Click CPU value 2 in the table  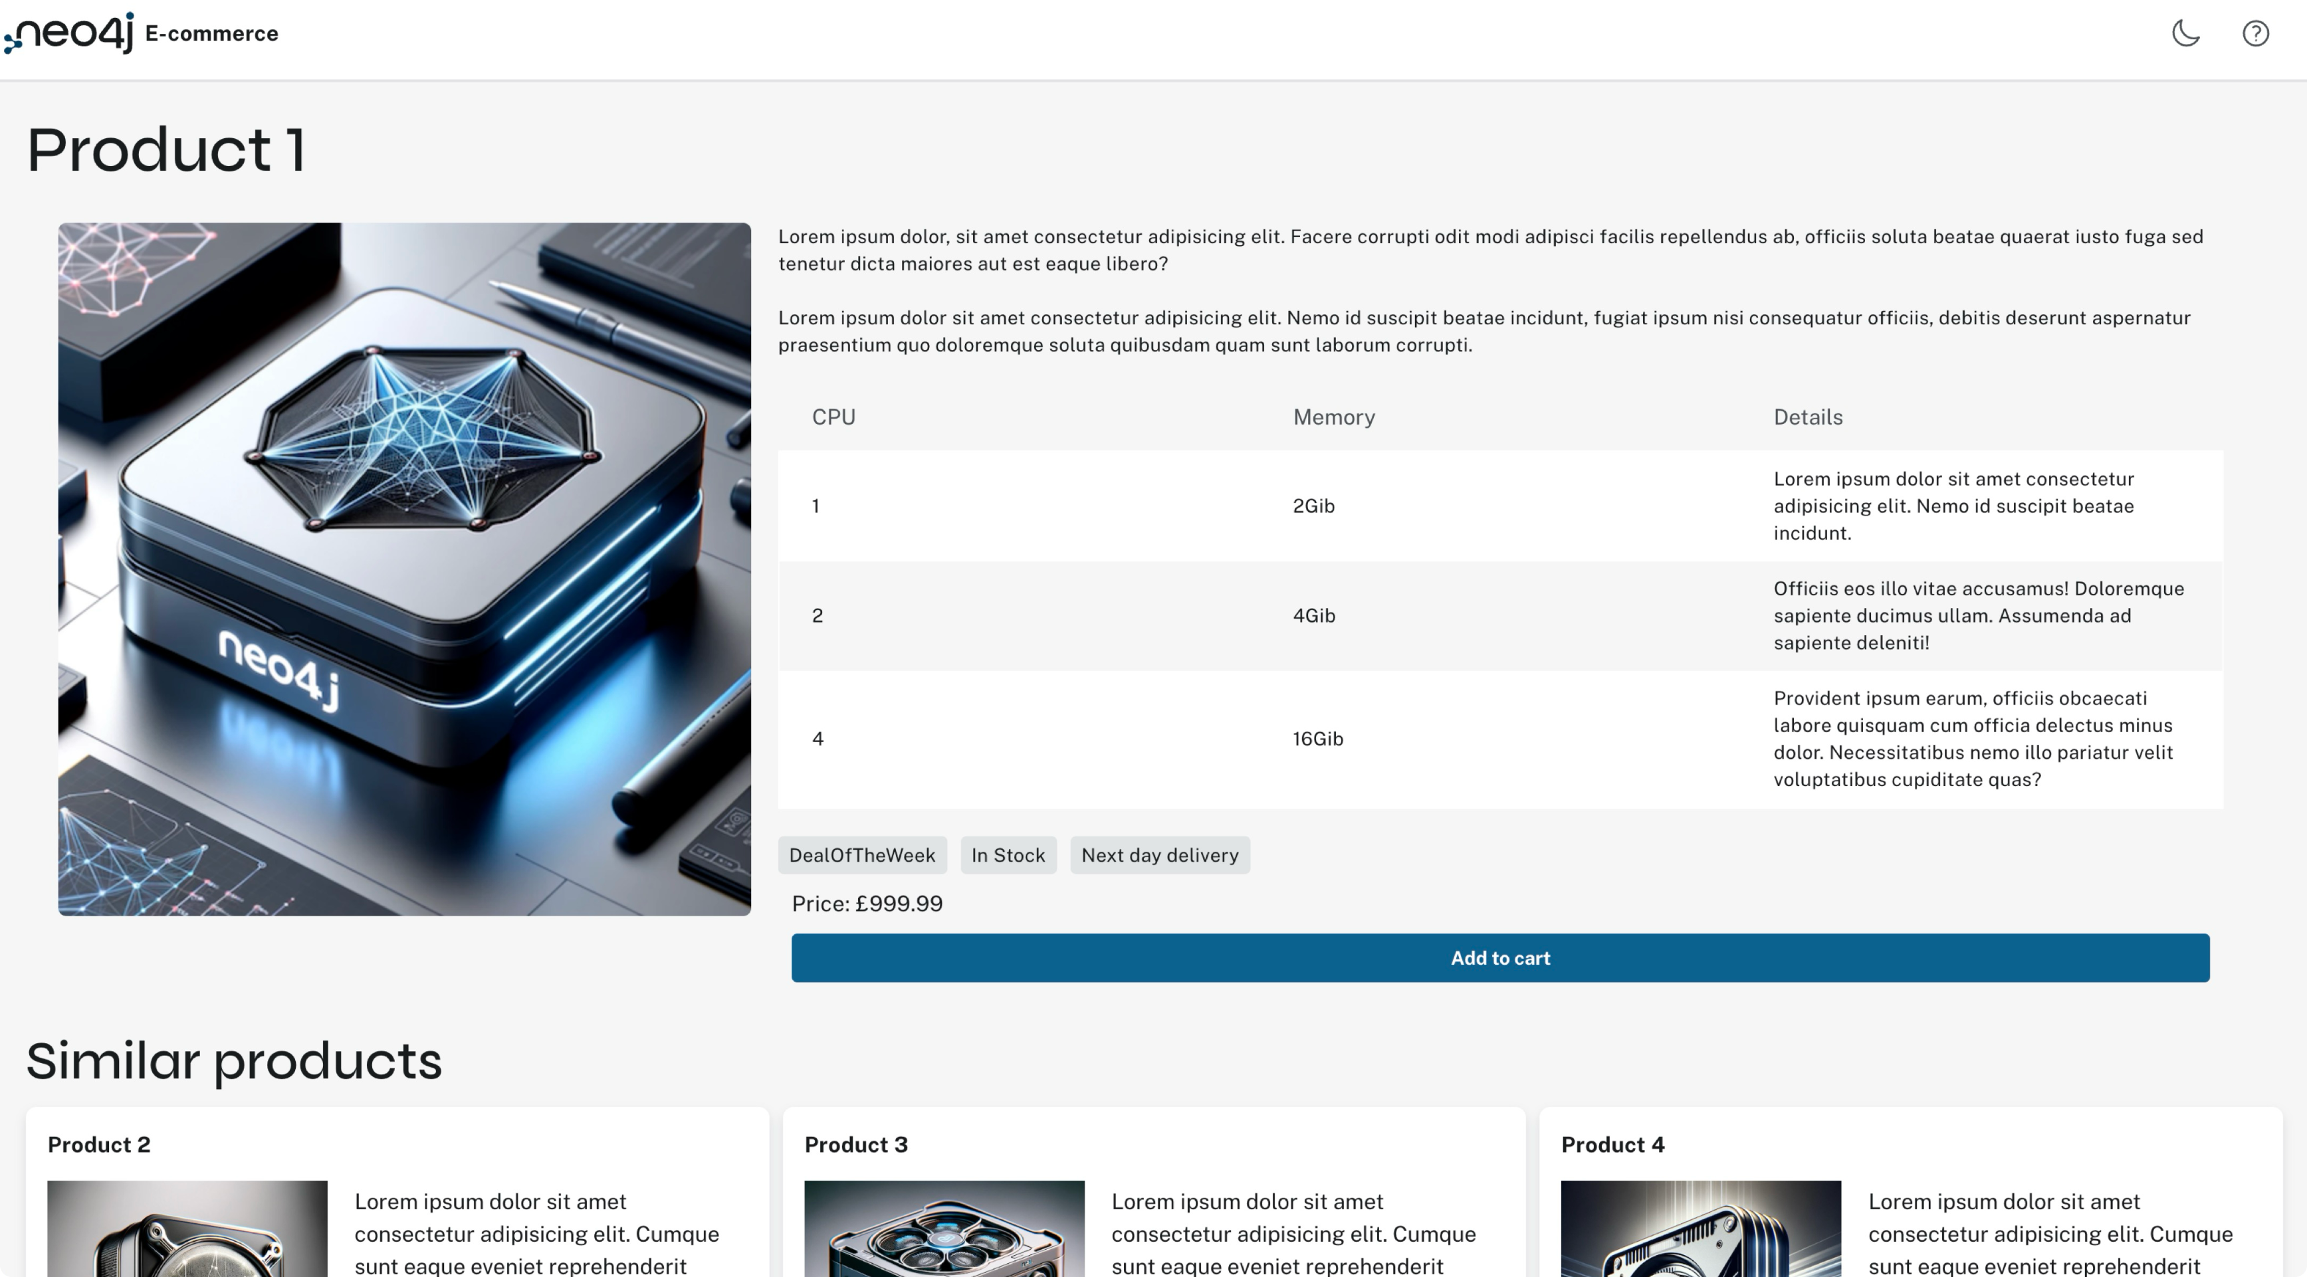point(818,616)
